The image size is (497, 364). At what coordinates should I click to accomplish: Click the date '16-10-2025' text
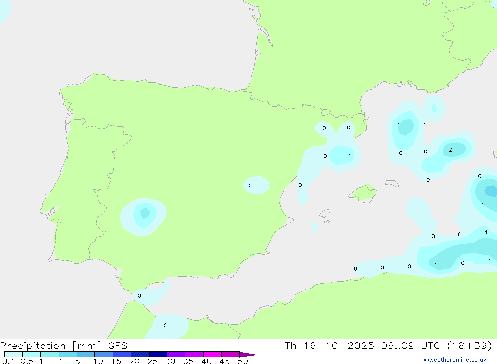click(339, 345)
